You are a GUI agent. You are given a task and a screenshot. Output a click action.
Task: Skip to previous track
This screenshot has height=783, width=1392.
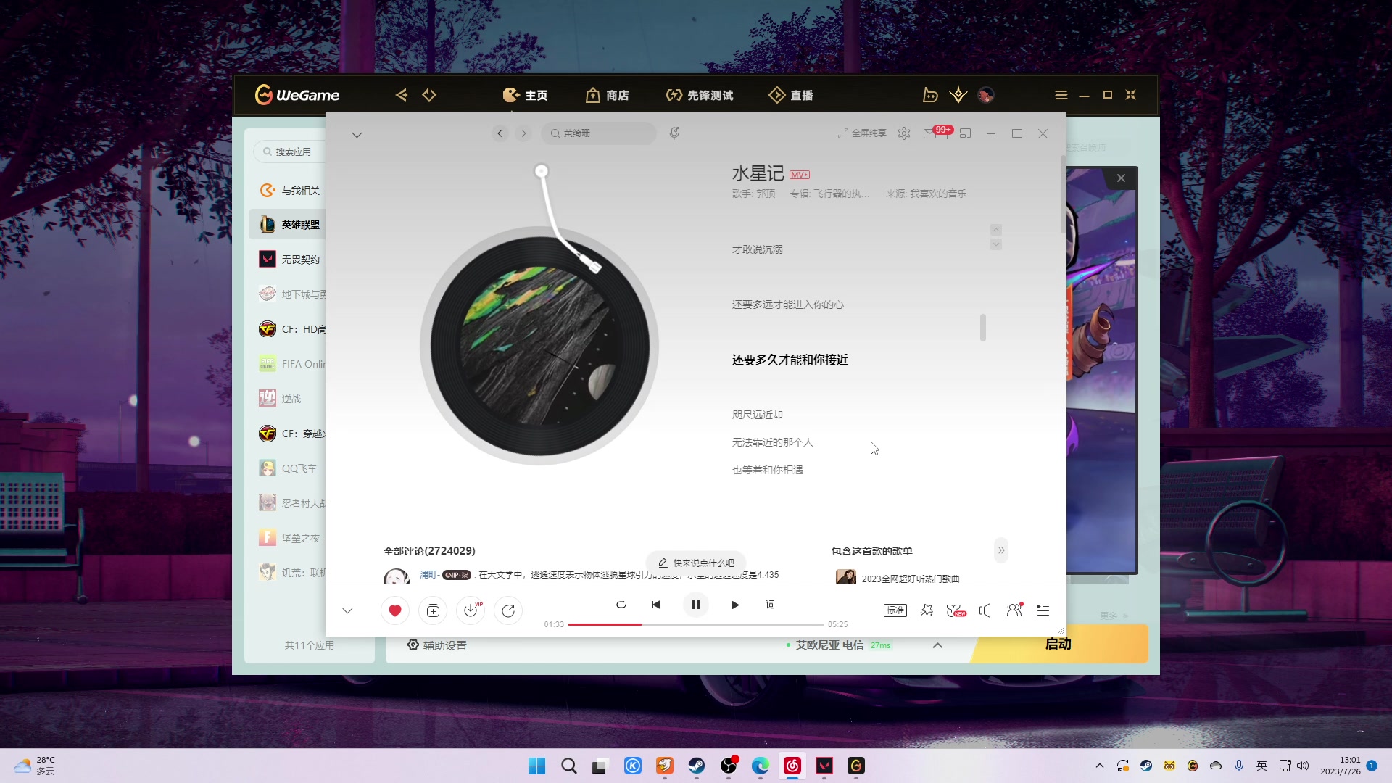(x=656, y=605)
